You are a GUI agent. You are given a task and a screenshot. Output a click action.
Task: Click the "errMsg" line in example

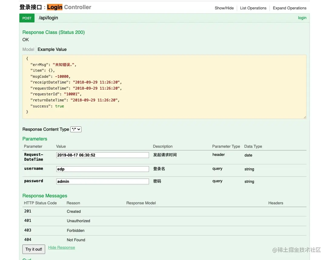pos(53,64)
